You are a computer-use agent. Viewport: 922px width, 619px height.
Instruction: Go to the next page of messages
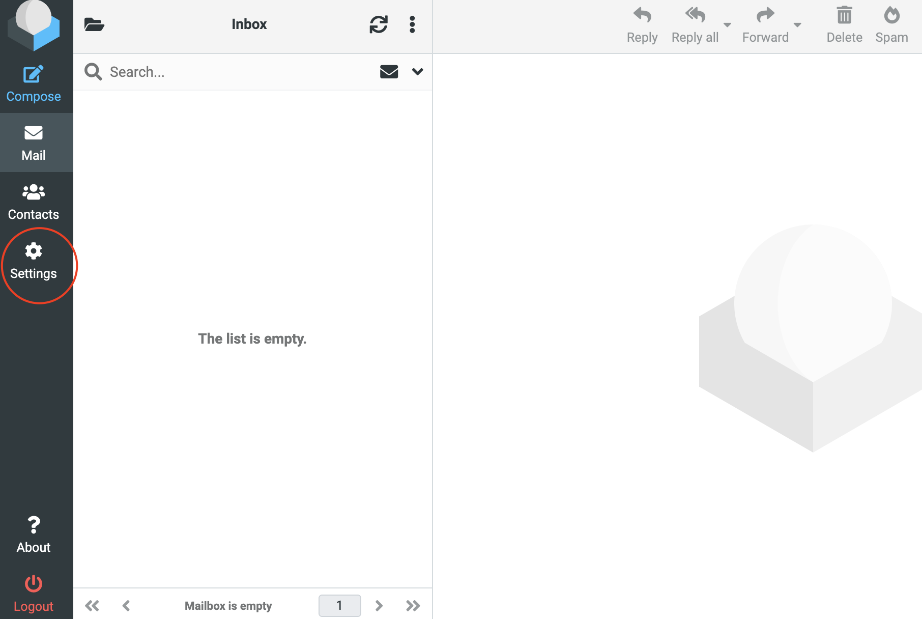[379, 606]
